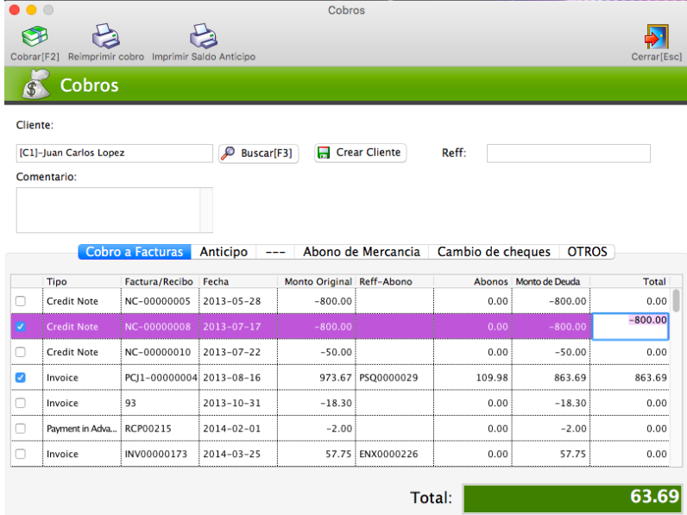
Task: Click the Total column header
Action: point(629,281)
